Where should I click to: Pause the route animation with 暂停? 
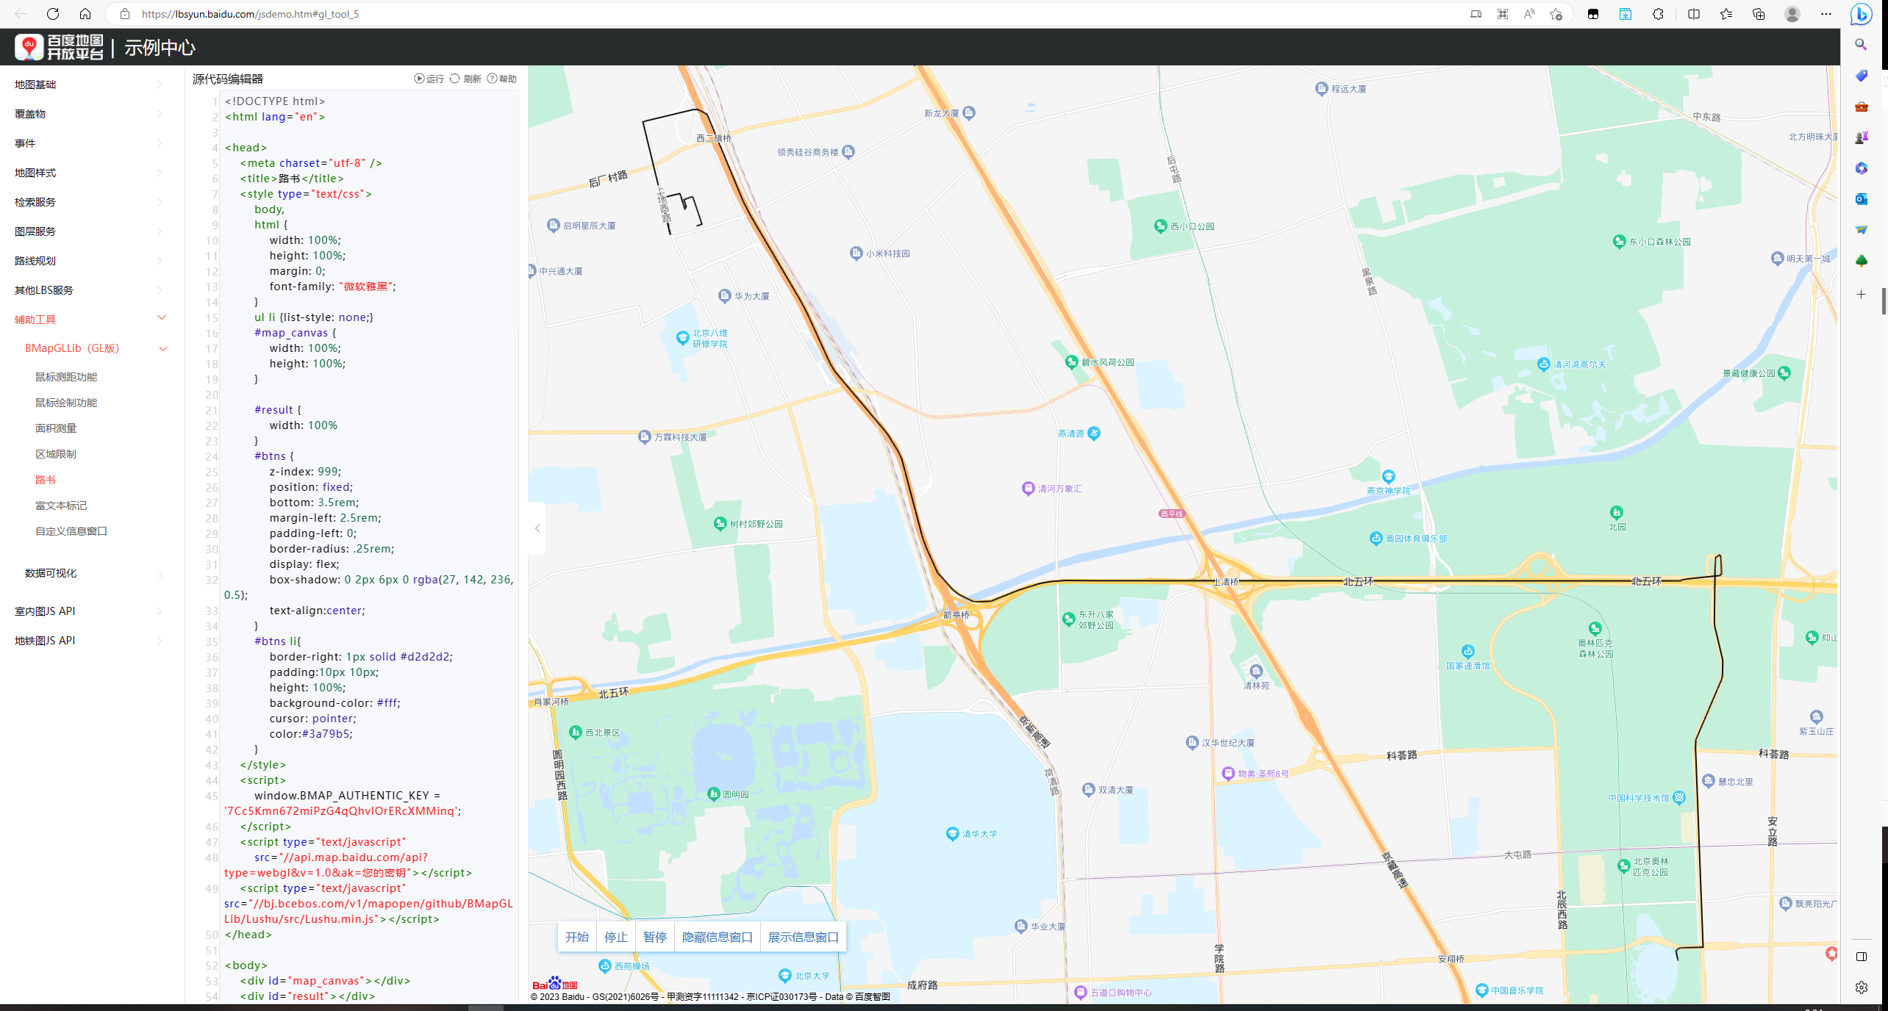pos(655,937)
